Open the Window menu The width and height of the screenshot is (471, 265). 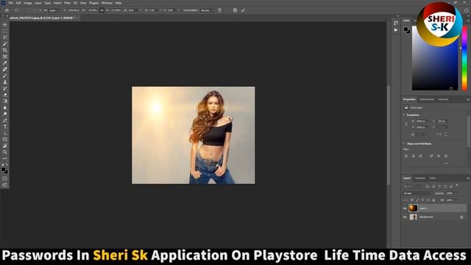coord(107,3)
